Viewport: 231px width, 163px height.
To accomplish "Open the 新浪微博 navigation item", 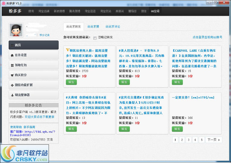I will pyautogui.click(x=59, y=11).
